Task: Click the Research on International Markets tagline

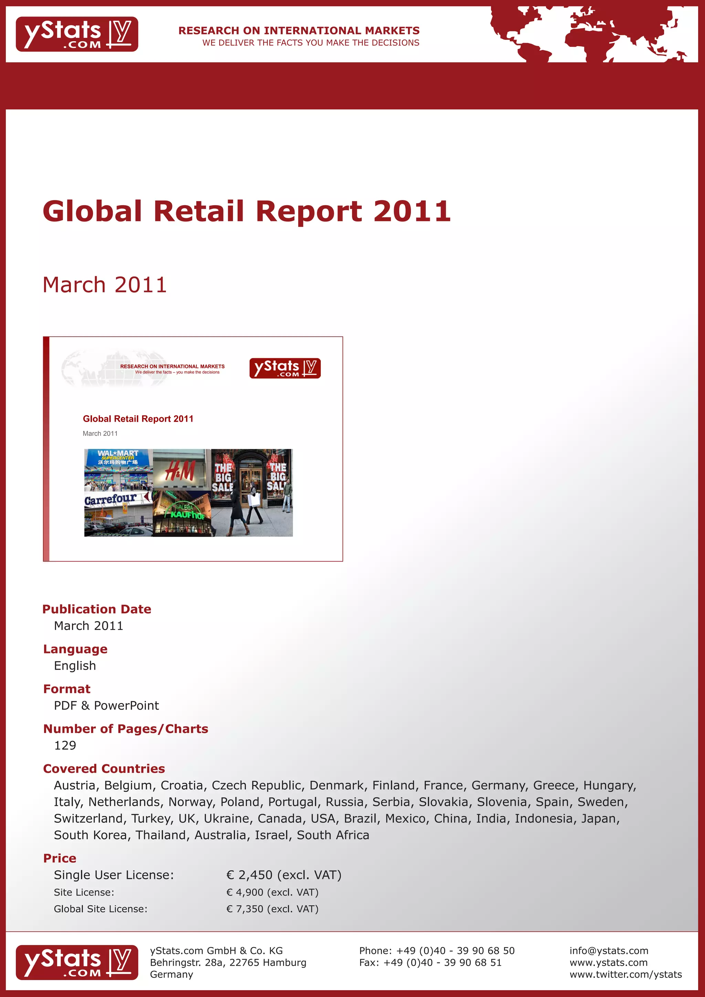Action: 299,31
